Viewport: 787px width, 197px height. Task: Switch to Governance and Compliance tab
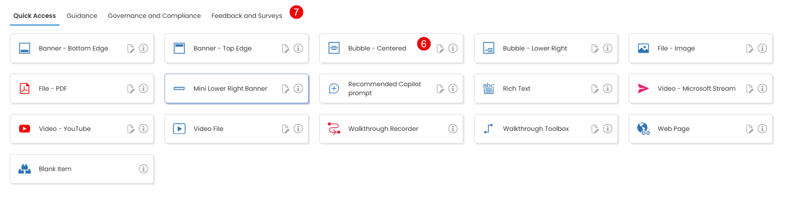click(154, 16)
